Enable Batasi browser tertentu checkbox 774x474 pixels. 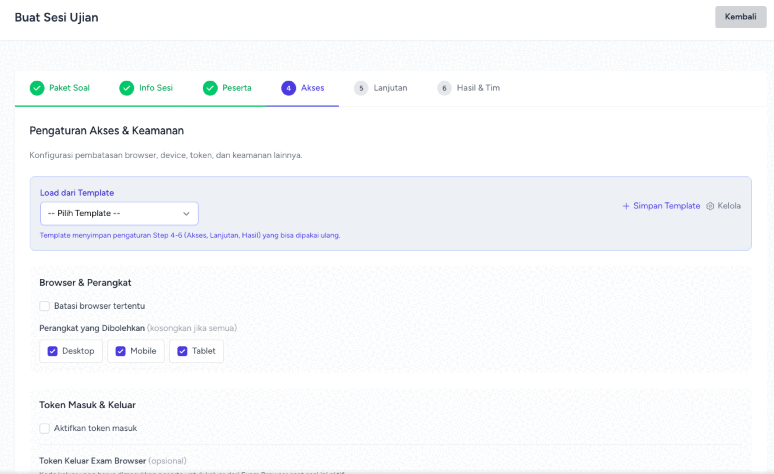point(45,306)
